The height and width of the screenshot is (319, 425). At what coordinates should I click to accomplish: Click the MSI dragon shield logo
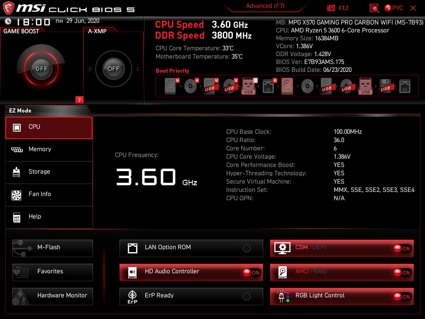(8, 8)
